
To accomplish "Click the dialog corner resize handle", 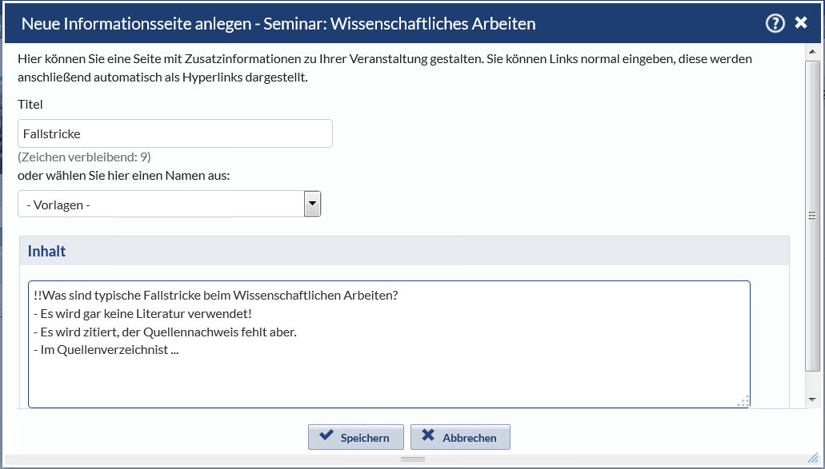I will point(814,458).
